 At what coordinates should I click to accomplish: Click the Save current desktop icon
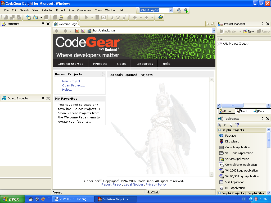179,10
